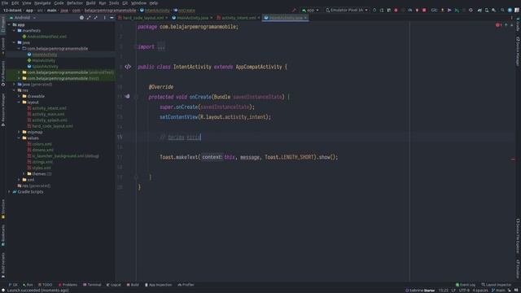Click the related XML file gutter icon
The height and width of the screenshot is (293, 521).
(128, 67)
